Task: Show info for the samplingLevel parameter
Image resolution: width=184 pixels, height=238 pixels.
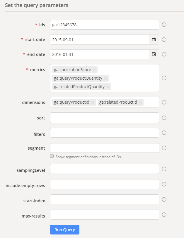Action: pyautogui.click(x=164, y=169)
